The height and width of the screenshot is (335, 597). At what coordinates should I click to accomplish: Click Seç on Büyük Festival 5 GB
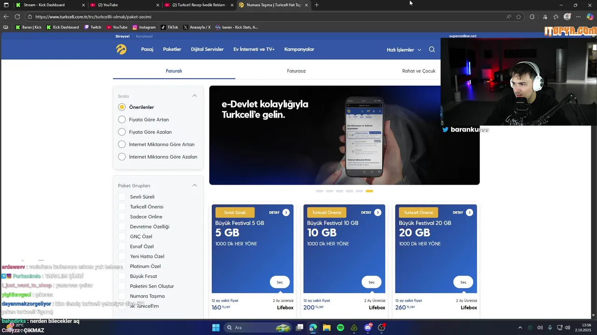[280, 282]
